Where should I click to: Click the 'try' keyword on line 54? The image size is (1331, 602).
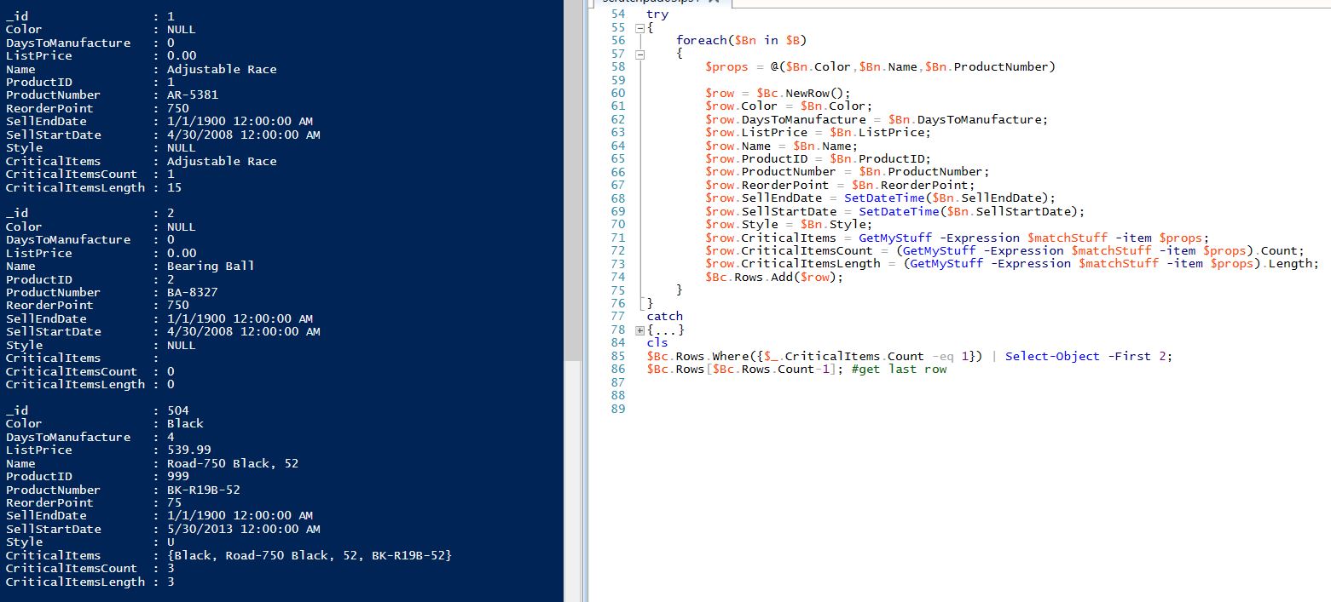click(x=657, y=14)
